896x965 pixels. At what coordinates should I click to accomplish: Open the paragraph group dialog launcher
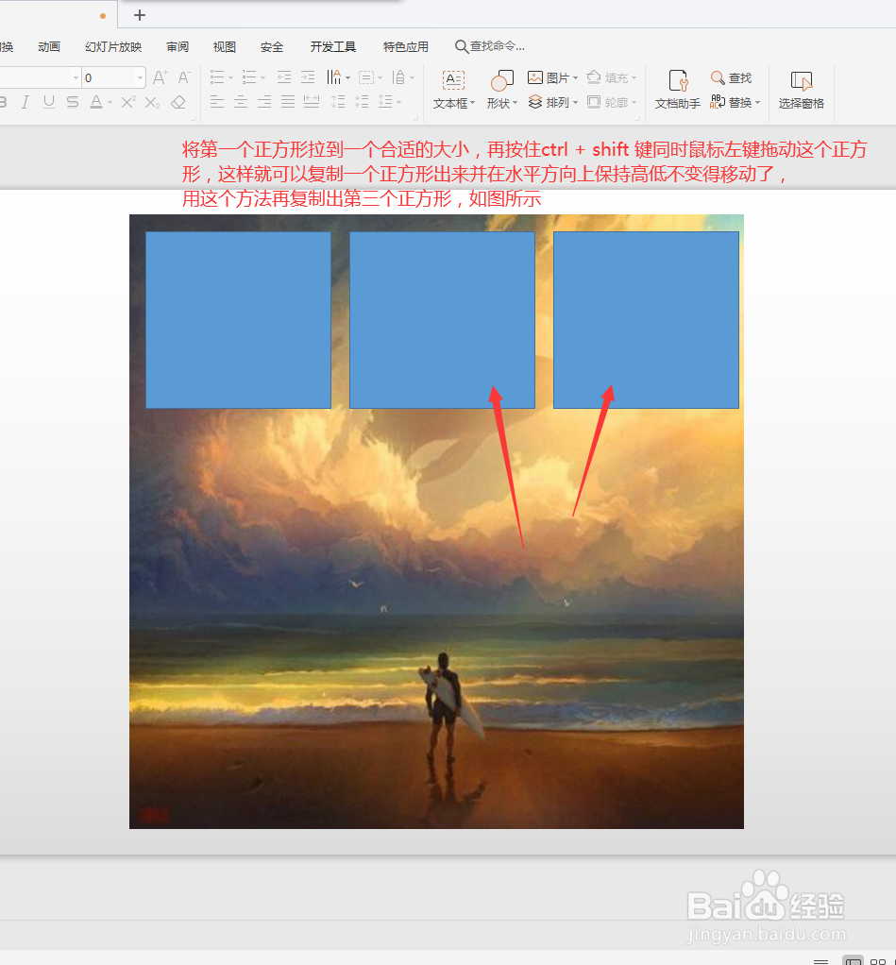click(x=416, y=118)
